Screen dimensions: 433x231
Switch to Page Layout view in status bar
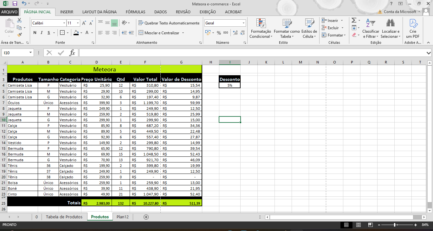tap(359, 225)
